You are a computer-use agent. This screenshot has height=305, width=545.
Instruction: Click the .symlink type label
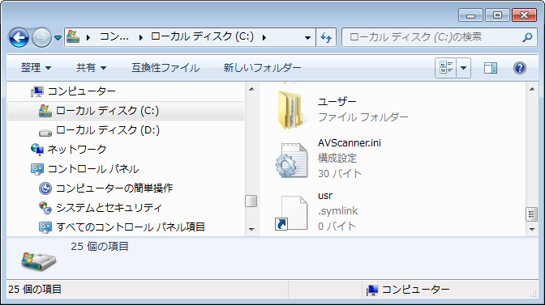[x=338, y=210]
